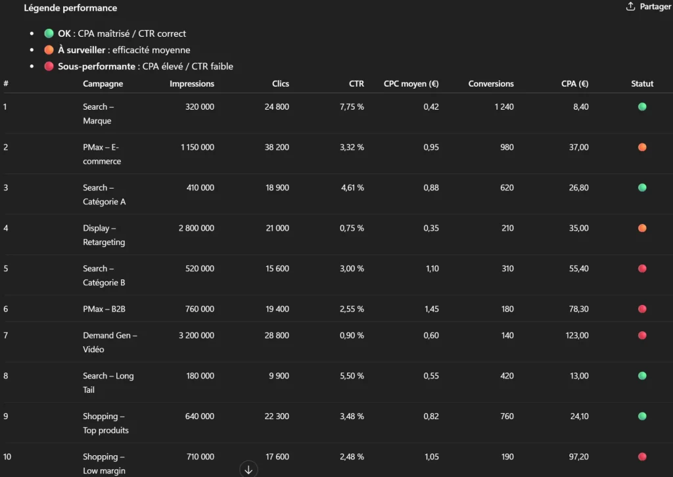673x477 pixels.
Task: Click red status dot for Demand Gen – Vidéo
Action: [642, 335]
